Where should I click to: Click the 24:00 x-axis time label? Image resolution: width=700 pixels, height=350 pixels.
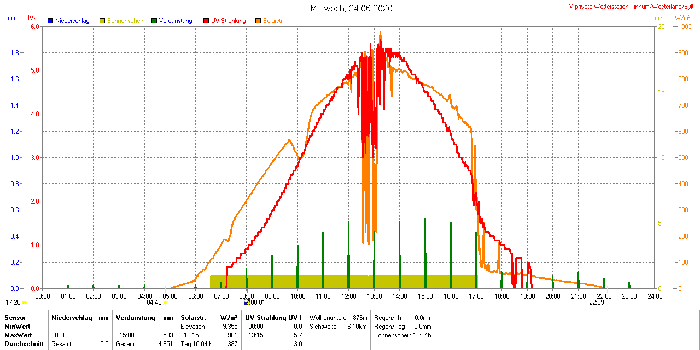(655, 296)
